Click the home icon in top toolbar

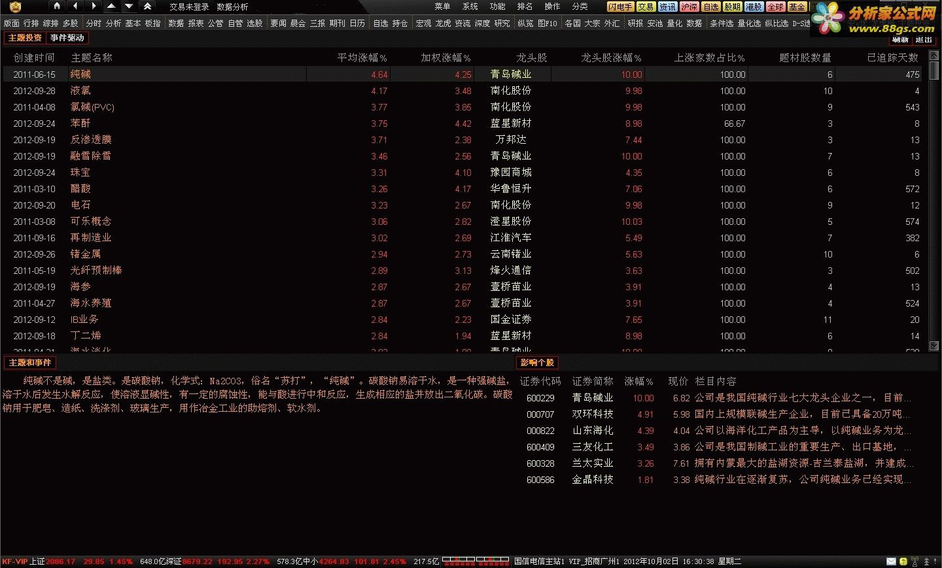(57, 6)
